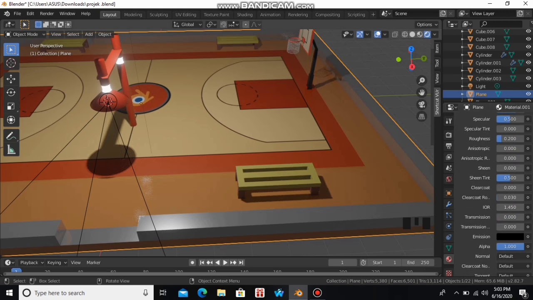The width and height of the screenshot is (533, 300).
Task: Click the Emission color swatch
Action: [510, 237]
